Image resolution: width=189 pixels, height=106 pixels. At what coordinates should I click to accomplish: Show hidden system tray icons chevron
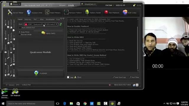(x=164, y=103)
